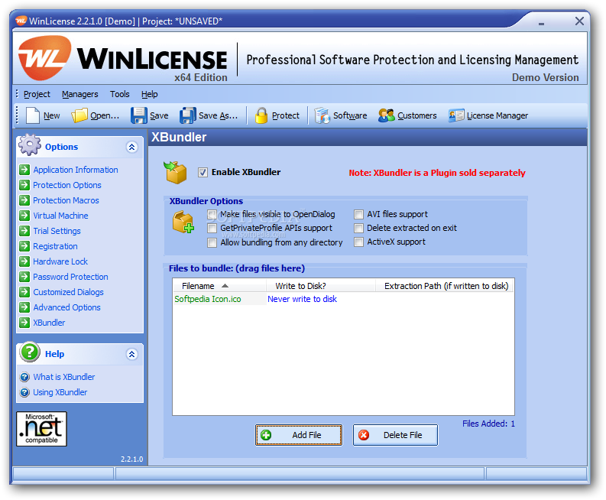Viewport: 606px width, 500px height.
Task: Open Trial Settings page
Action: (57, 231)
